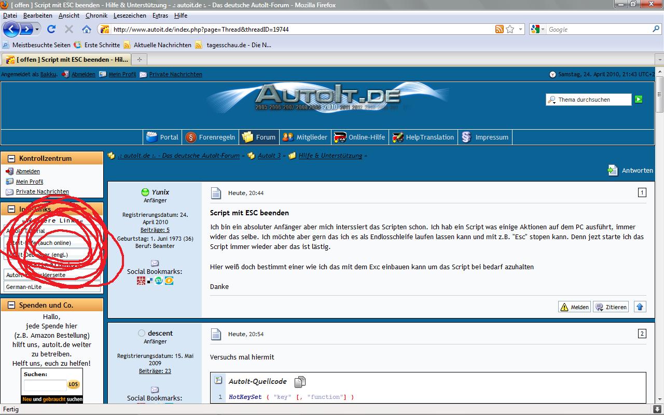Click the green search go button
This screenshot has width=664, height=415.
click(639, 99)
